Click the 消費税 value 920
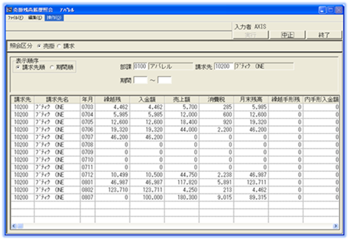Screen dimensions: 349x240 pyautogui.click(x=217, y=122)
